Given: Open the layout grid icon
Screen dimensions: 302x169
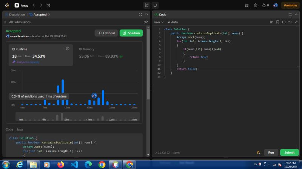Looking at the screenshot, I should click(247, 5).
